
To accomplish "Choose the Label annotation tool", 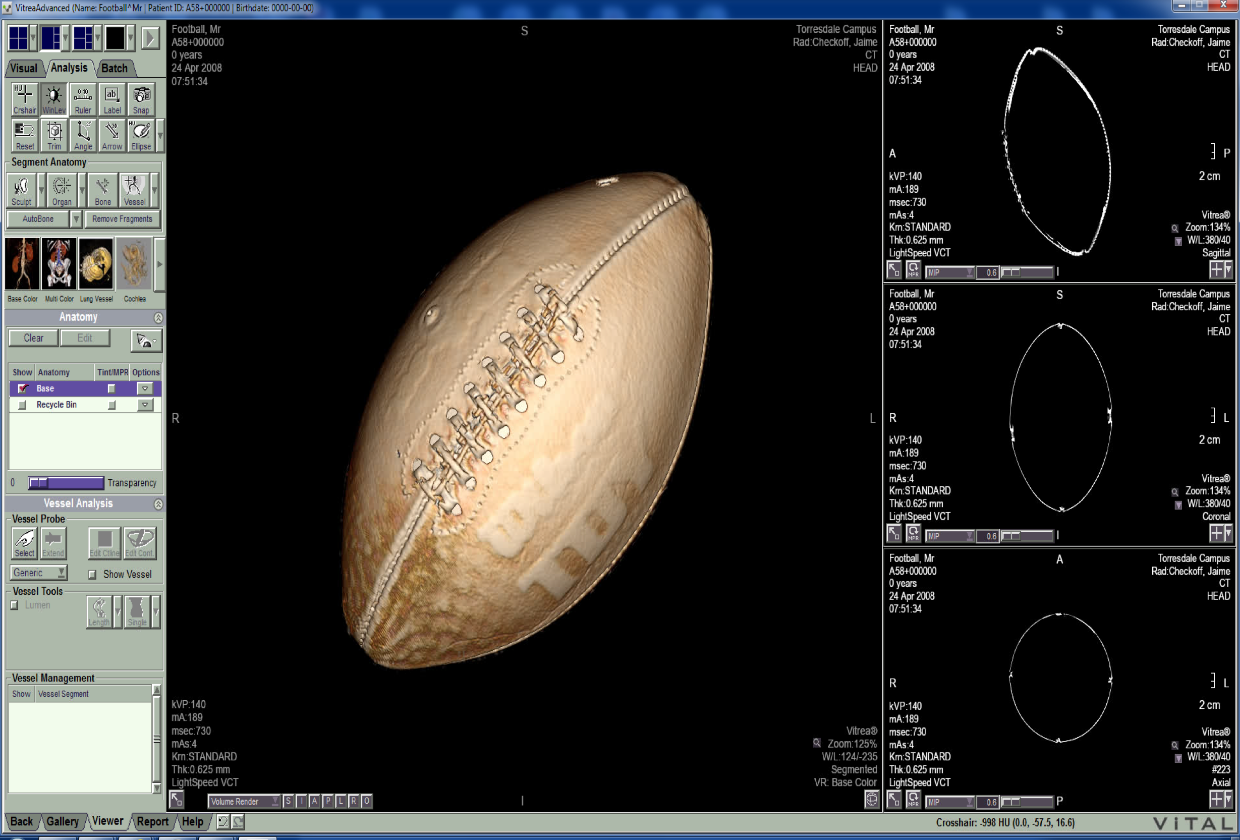I will pyautogui.click(x=112, y=99).
